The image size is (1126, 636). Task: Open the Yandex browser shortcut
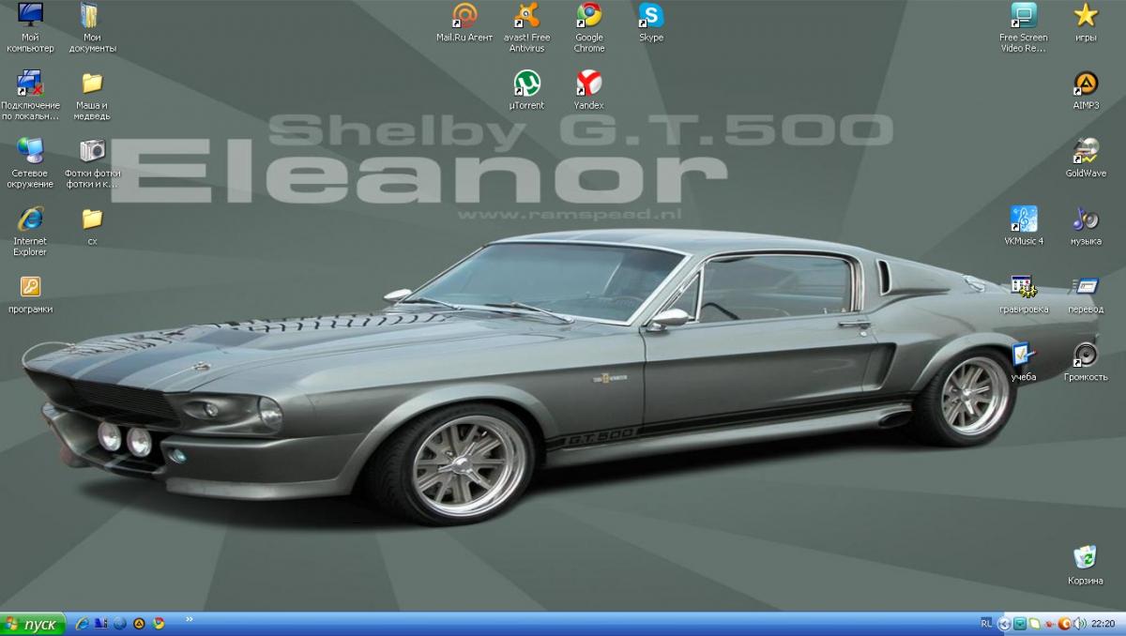[x=589, y=83]
